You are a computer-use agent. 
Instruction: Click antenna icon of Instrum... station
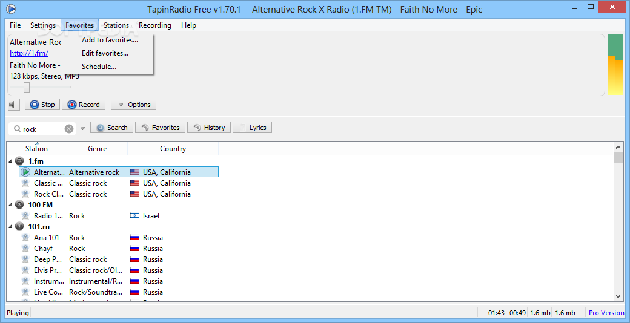point(25,281)
